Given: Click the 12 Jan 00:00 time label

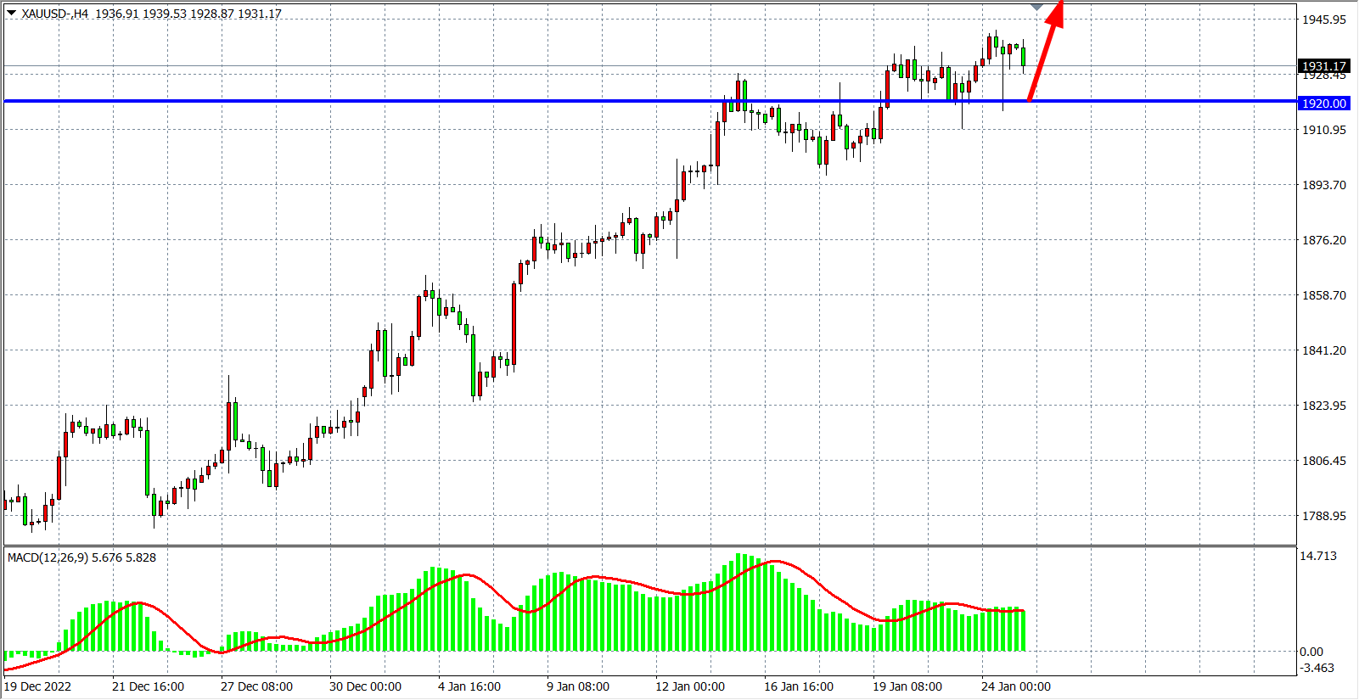Looking at the screenshot, I should coord(689,686).
